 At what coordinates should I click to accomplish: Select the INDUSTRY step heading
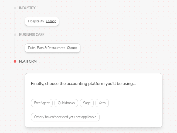pos(27,8)
